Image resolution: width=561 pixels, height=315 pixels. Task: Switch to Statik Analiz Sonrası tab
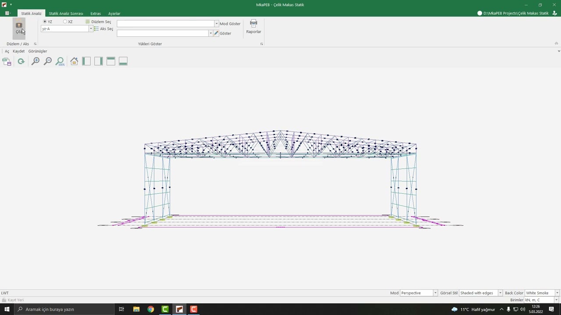pyautogui.click(x=66, y=14)
